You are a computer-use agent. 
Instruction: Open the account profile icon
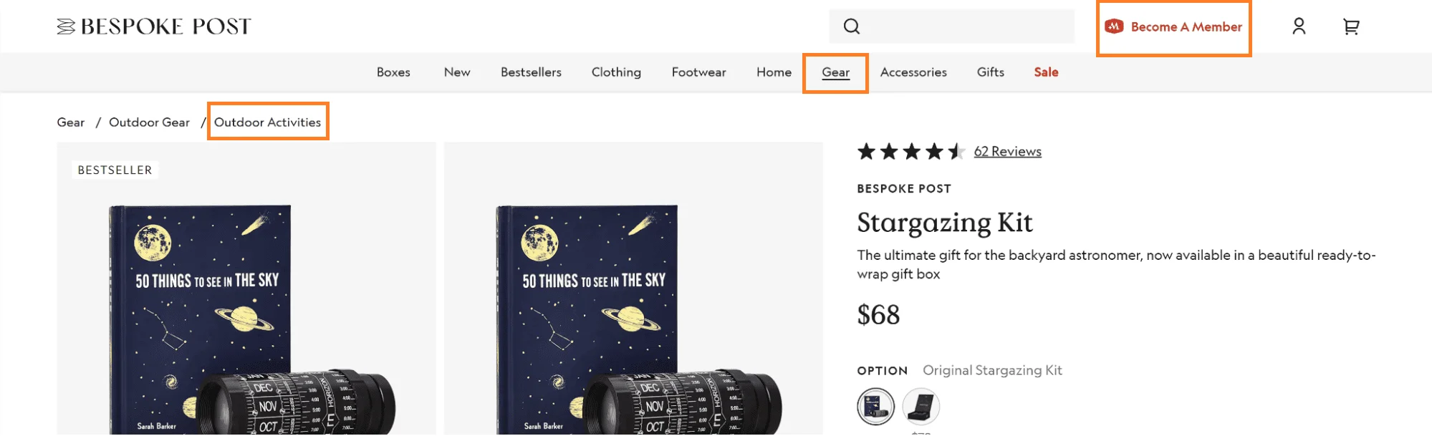click(x=1299, y=26)
